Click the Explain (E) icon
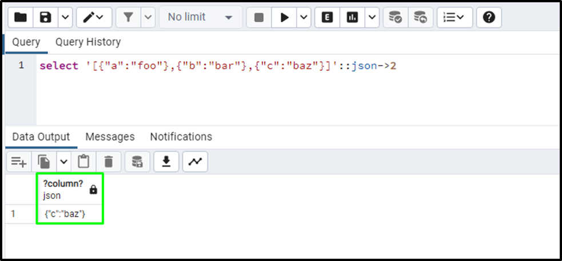 (x=327, y=18)
